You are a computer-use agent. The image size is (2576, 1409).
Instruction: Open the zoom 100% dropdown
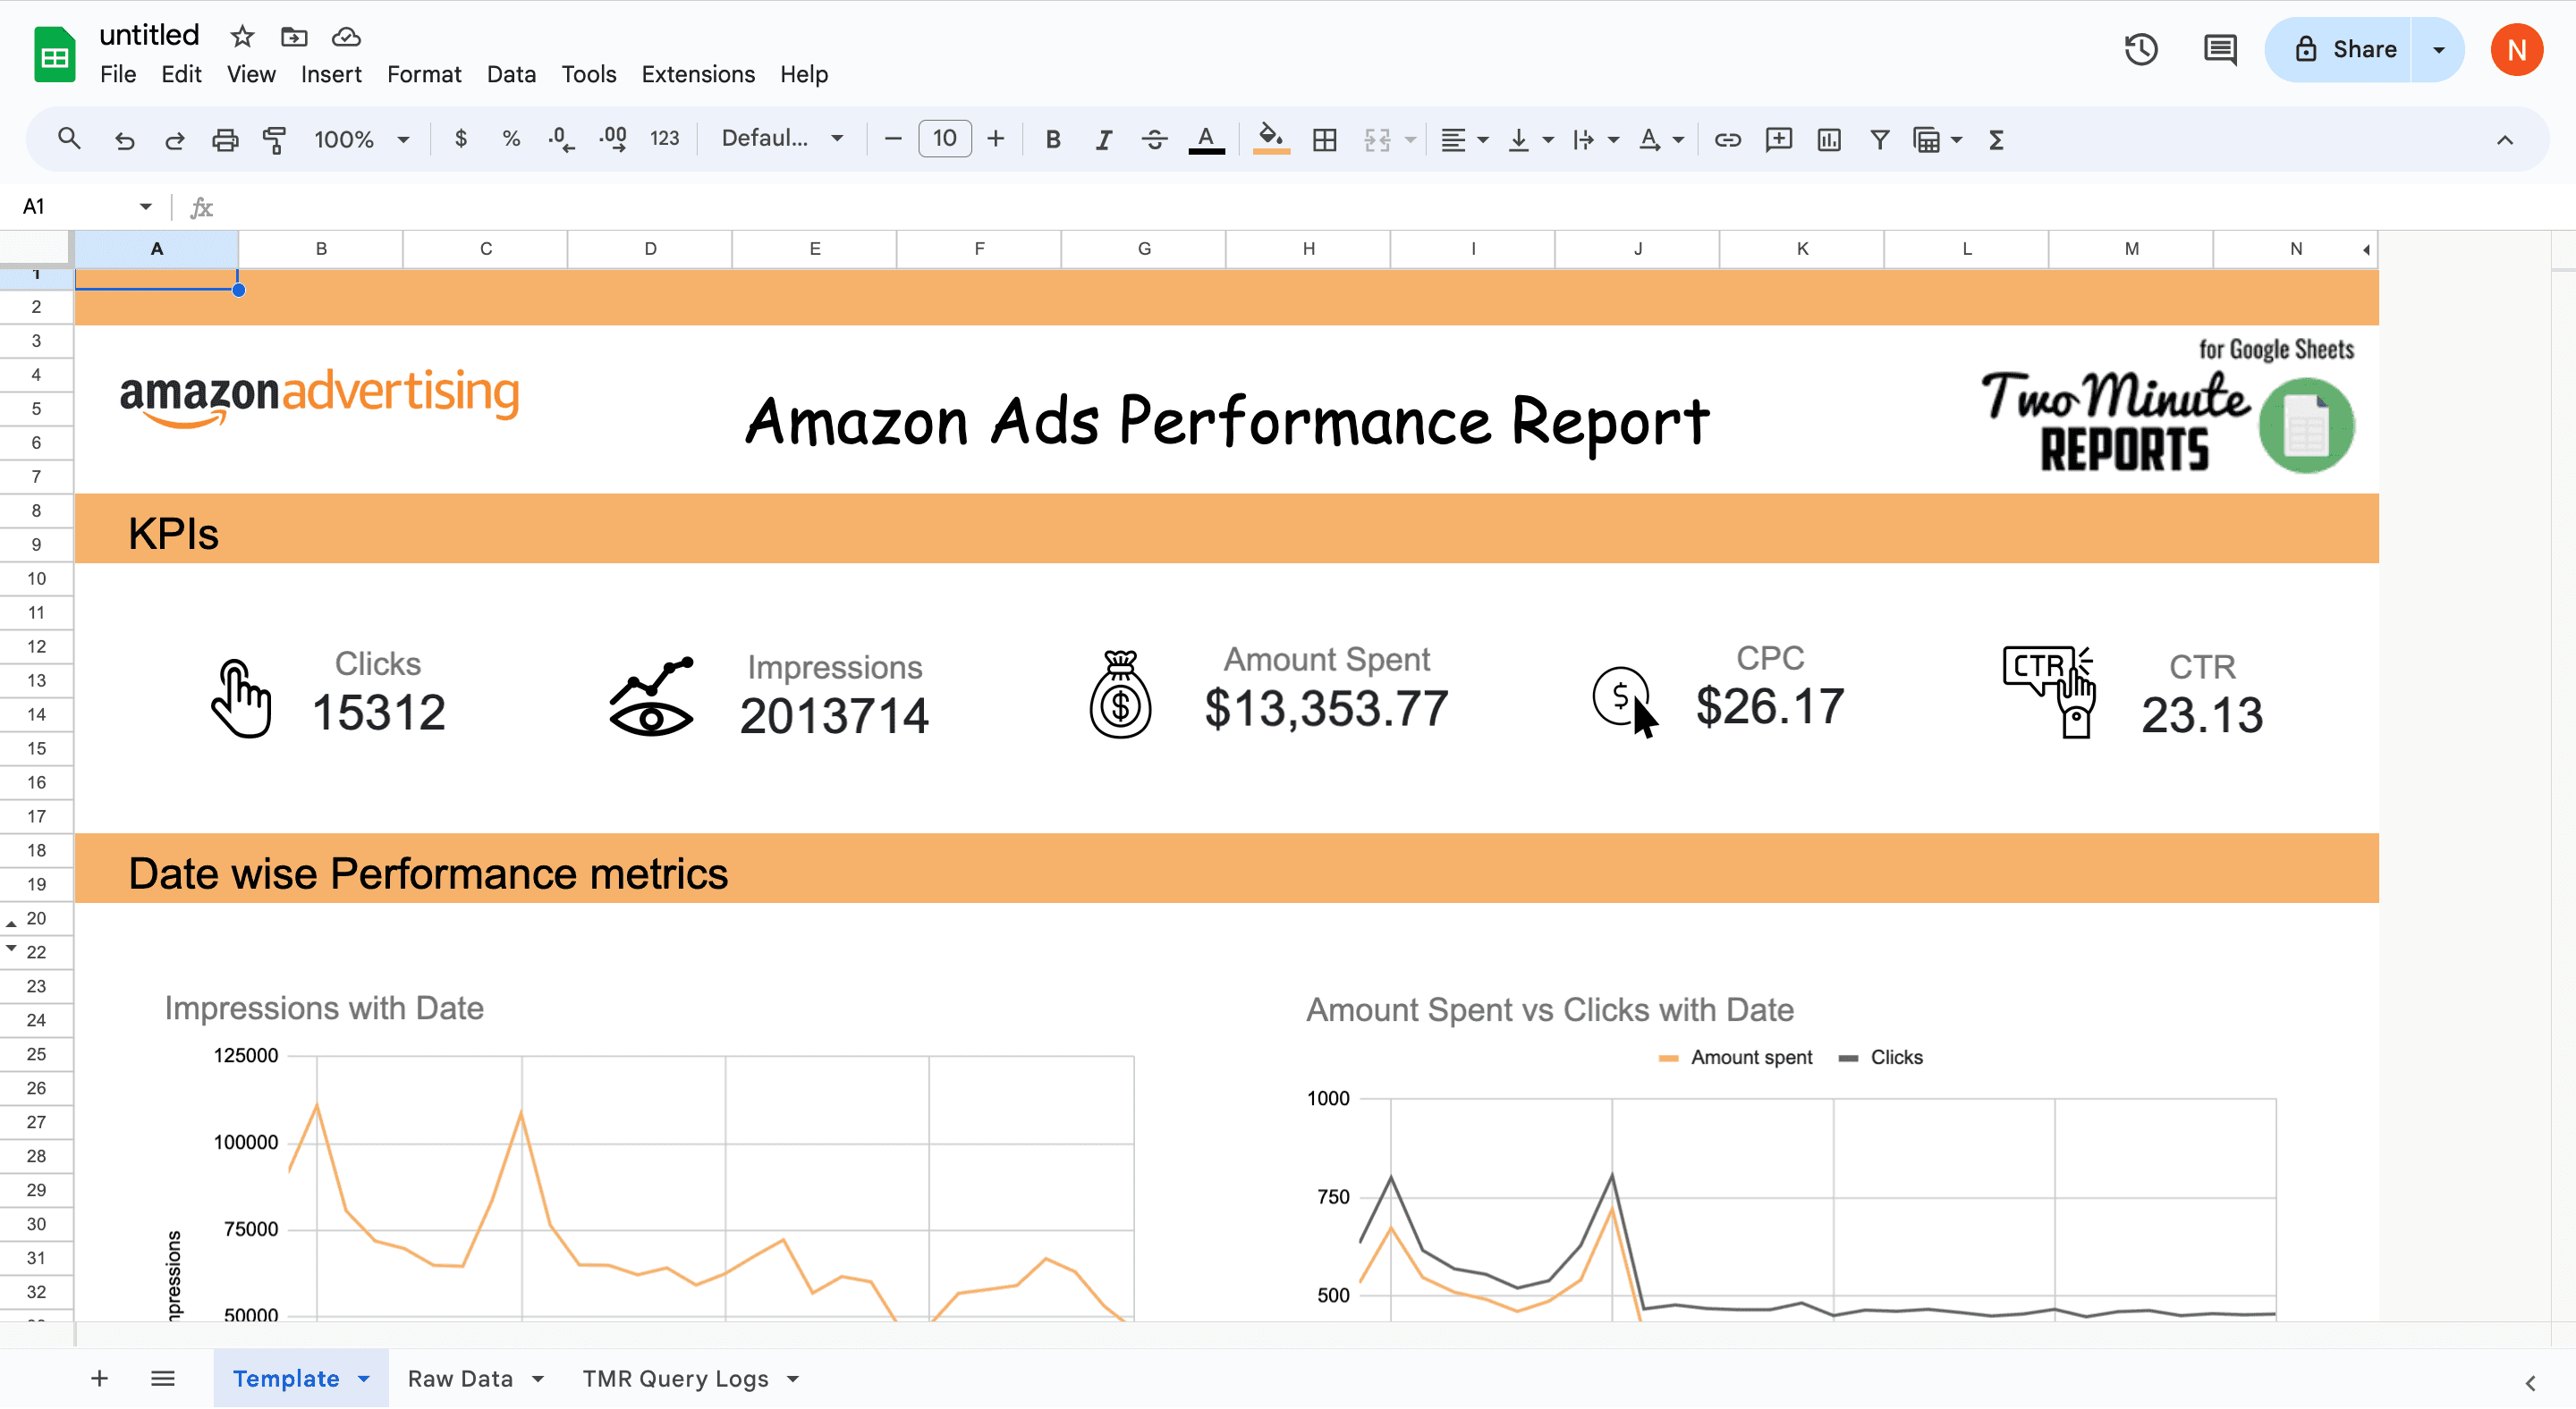(x=361, y=139)
